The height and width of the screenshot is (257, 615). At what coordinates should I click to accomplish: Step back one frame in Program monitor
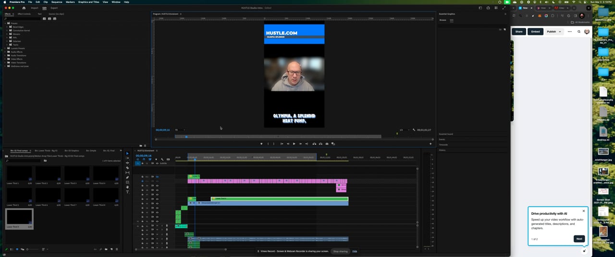pos(288,144)
